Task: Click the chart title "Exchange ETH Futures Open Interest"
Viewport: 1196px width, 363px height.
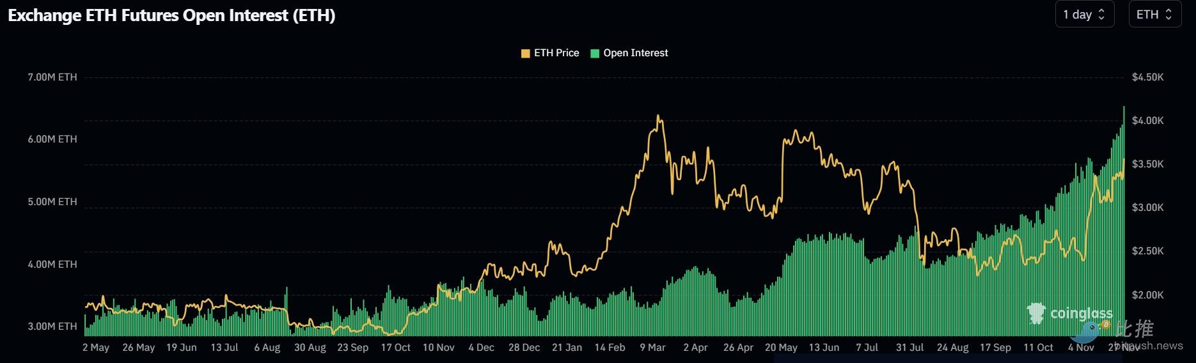Action: coord(171,16)
